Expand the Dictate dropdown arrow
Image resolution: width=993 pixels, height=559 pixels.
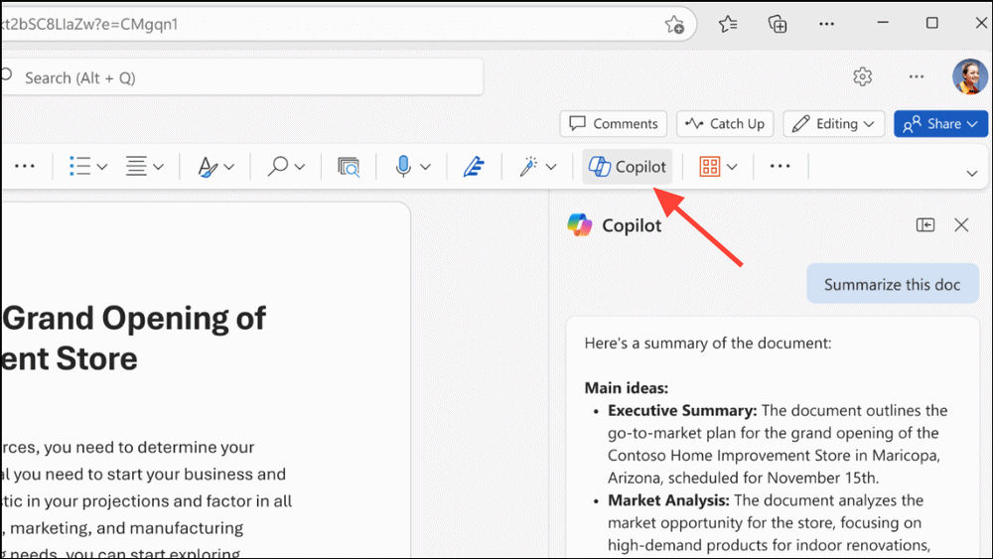(426, 167)
